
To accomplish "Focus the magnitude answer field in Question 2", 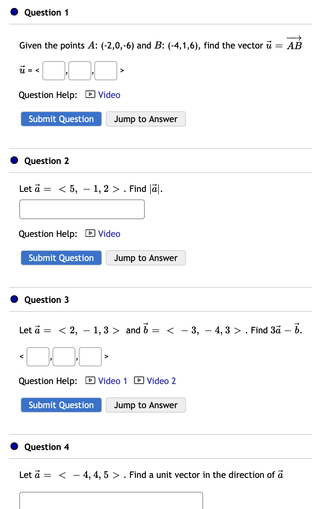I will pos(82,209).
